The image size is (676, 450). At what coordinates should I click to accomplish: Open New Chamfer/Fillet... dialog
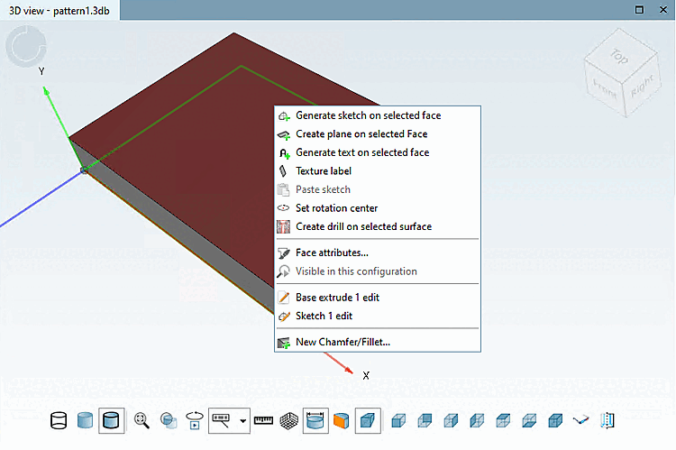[x=378, y=342]
